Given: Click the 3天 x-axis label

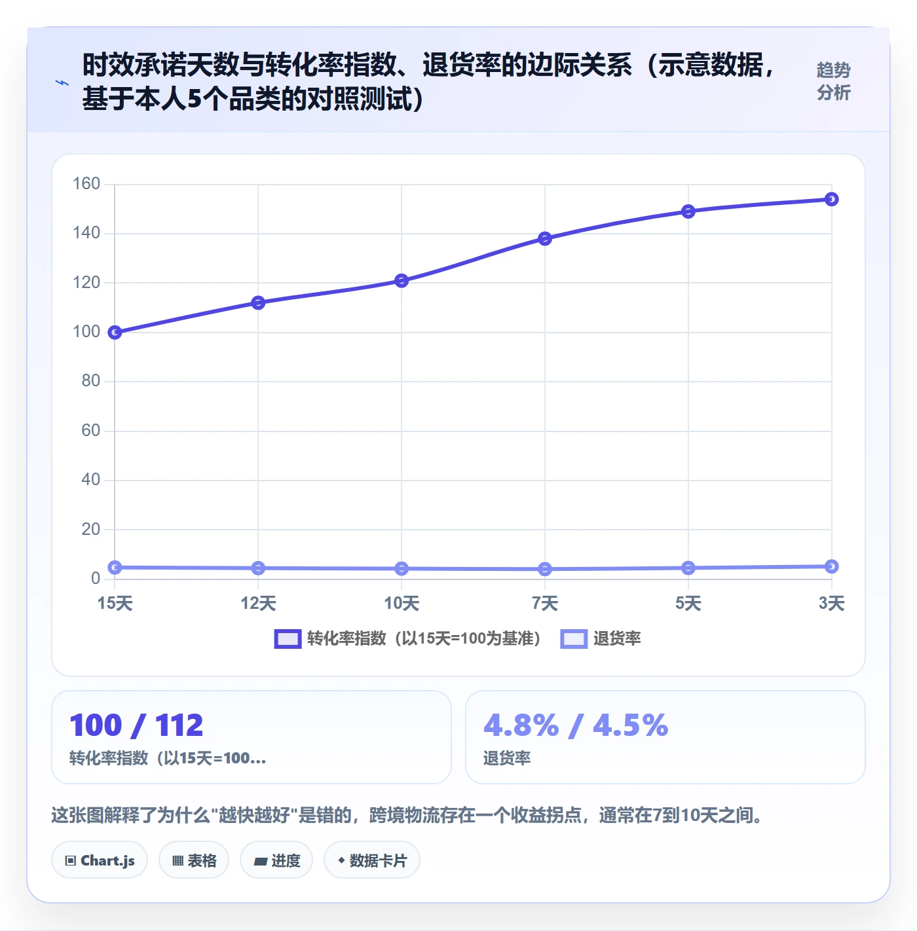Looking at the screenshot, I should pos(831,604).
